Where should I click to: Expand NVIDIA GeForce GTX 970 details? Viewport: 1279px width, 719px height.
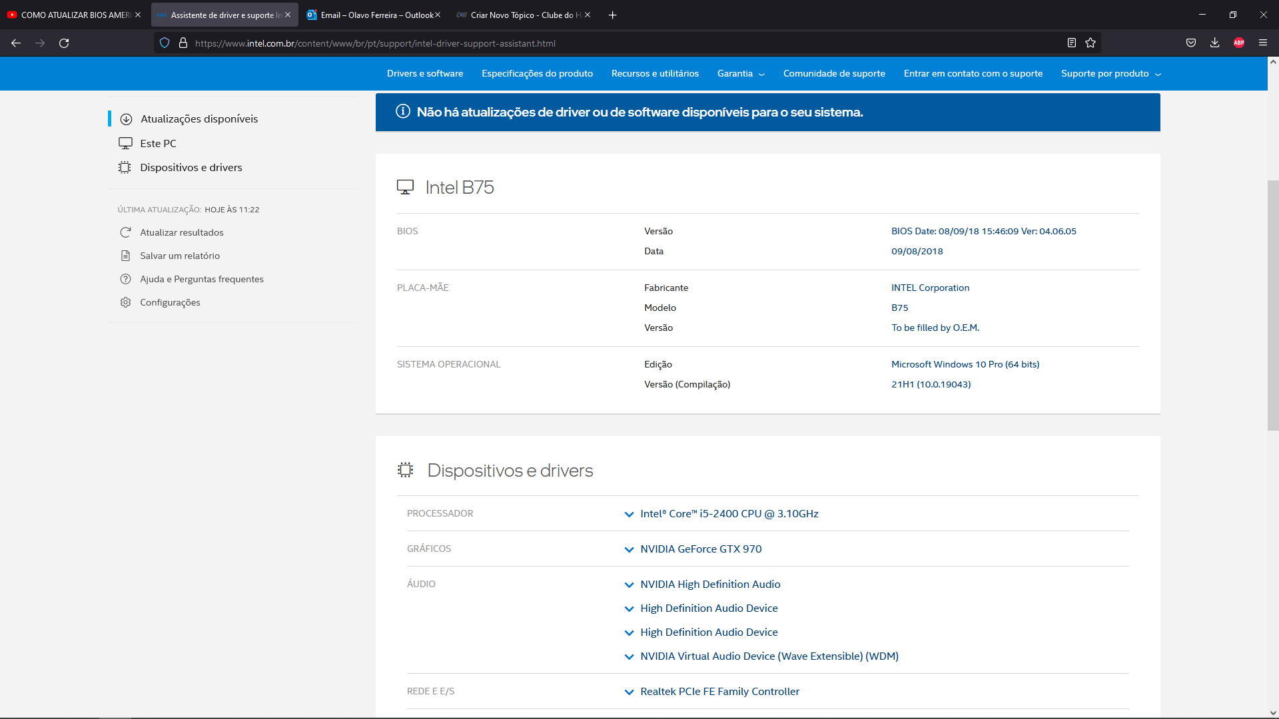click(x=693, y=549)
